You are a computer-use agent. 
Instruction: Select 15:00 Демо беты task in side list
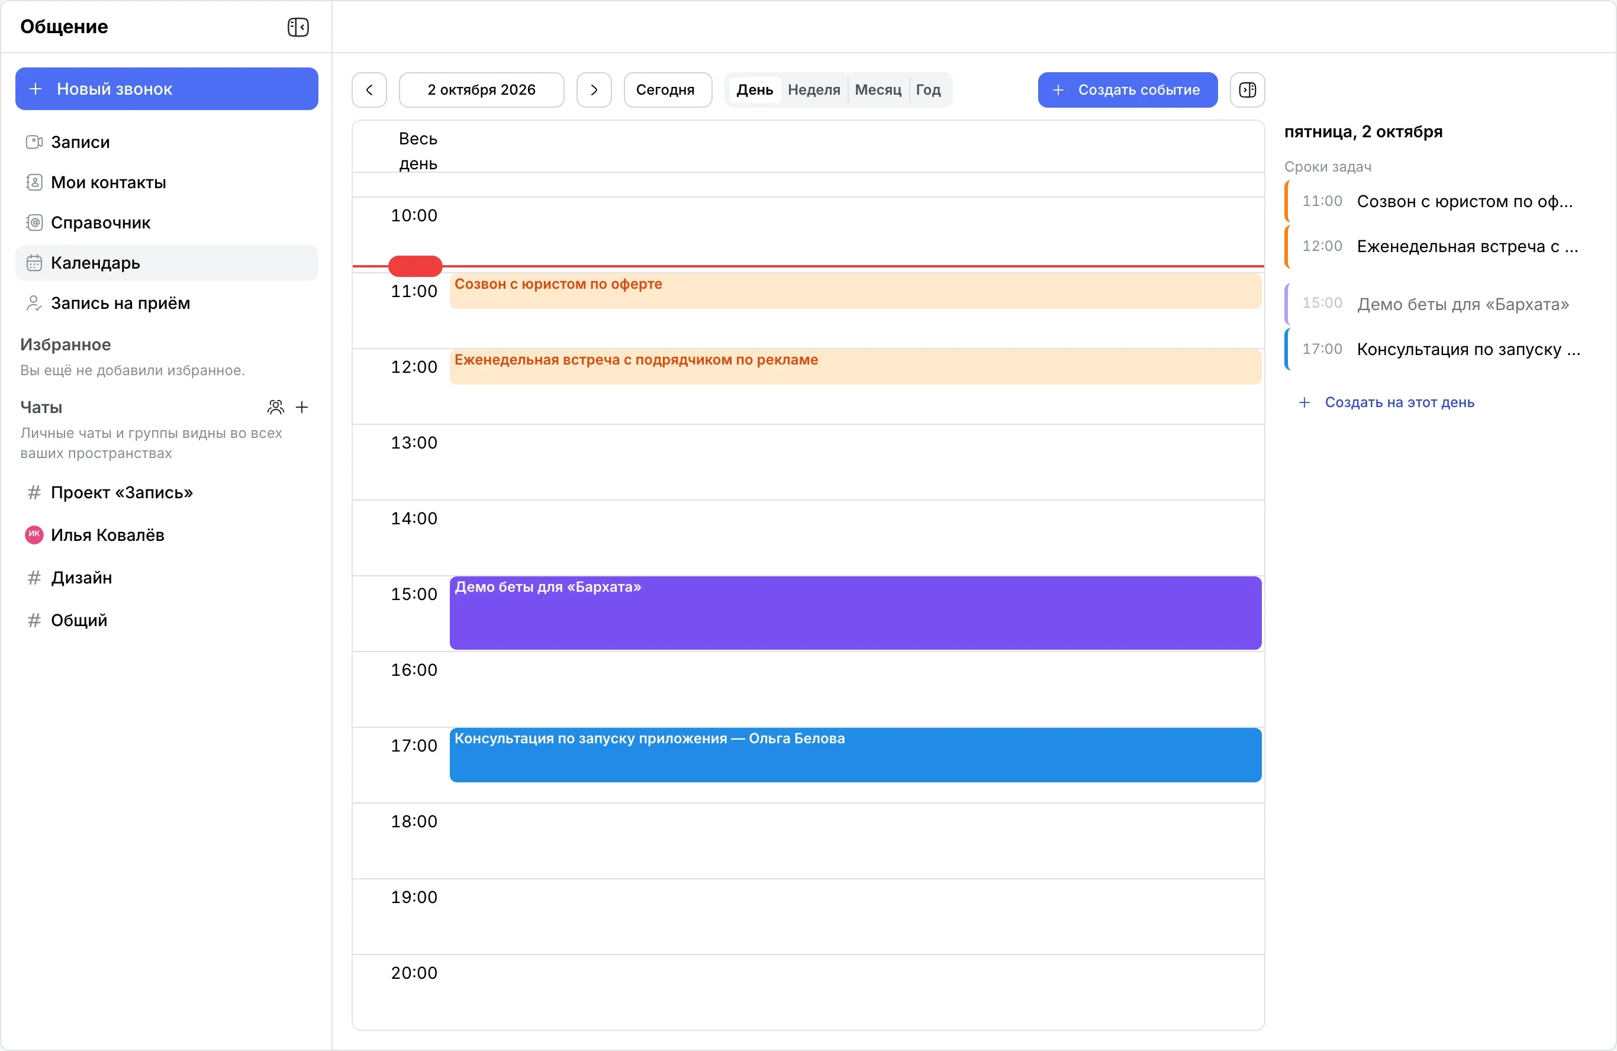(1438, 304)
